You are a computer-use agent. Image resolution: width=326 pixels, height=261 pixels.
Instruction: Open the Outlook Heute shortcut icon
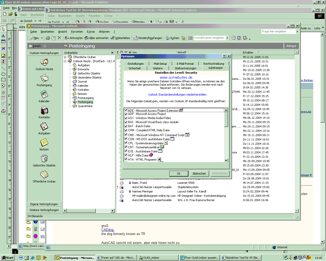coord(44,62)
